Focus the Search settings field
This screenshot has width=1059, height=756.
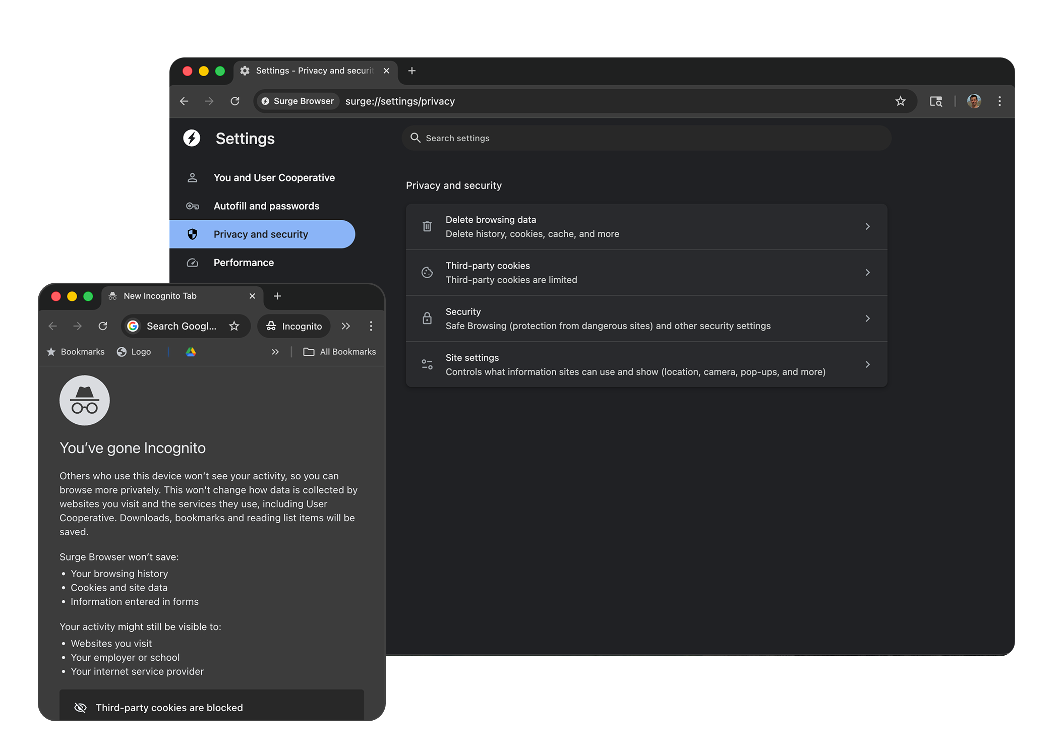click(646, 138)
